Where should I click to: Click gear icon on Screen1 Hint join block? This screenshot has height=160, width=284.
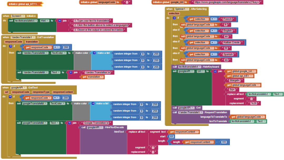coord(59,21)
